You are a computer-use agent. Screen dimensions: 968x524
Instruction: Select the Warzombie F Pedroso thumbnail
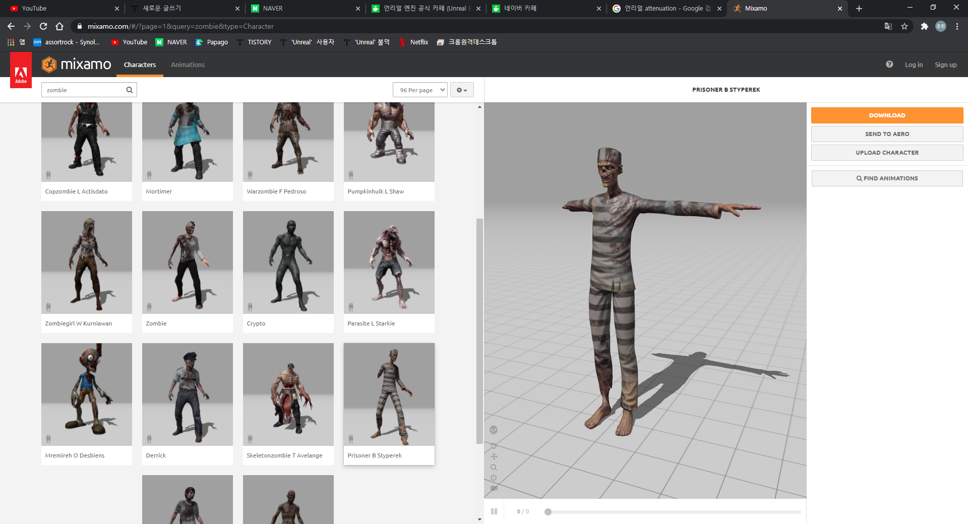tap(288, 142)
